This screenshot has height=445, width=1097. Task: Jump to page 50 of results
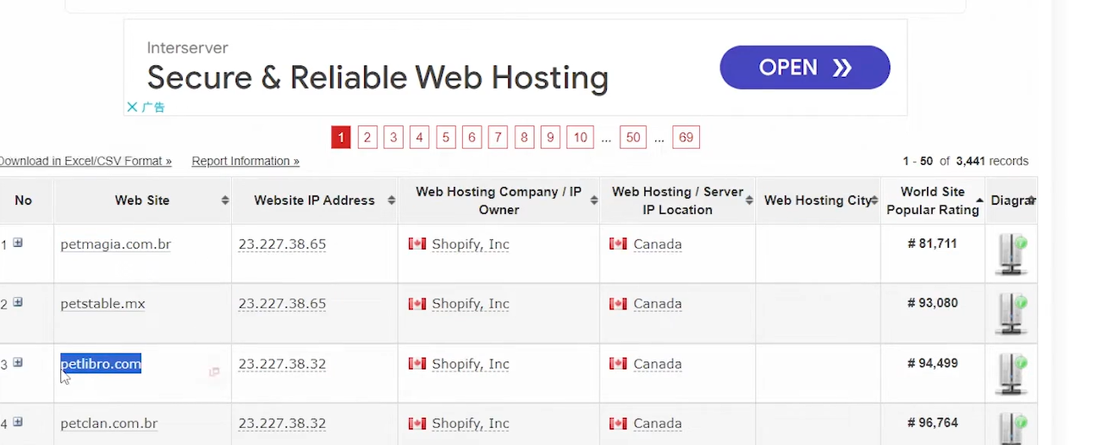coord(633,137)
